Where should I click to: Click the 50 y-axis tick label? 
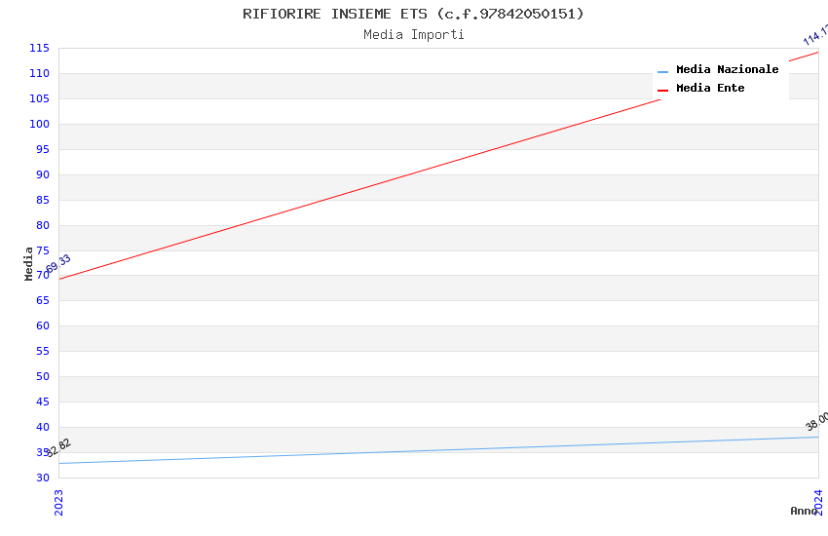43,376
